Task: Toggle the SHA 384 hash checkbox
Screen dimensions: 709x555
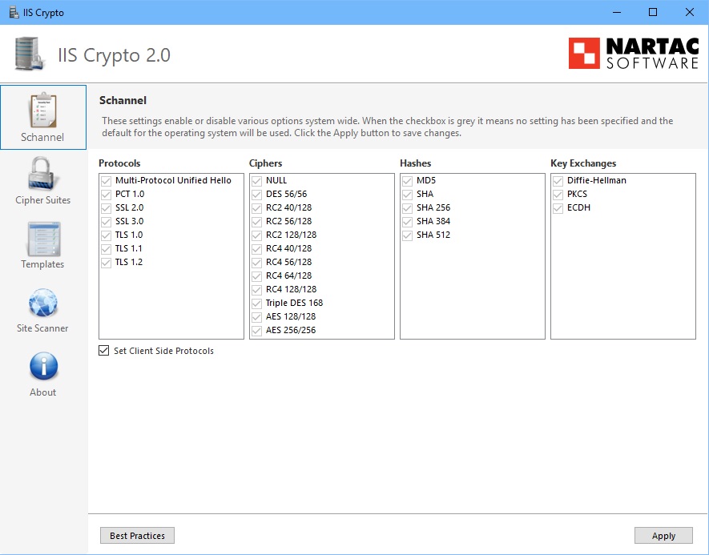Action: tap(408, 222)
